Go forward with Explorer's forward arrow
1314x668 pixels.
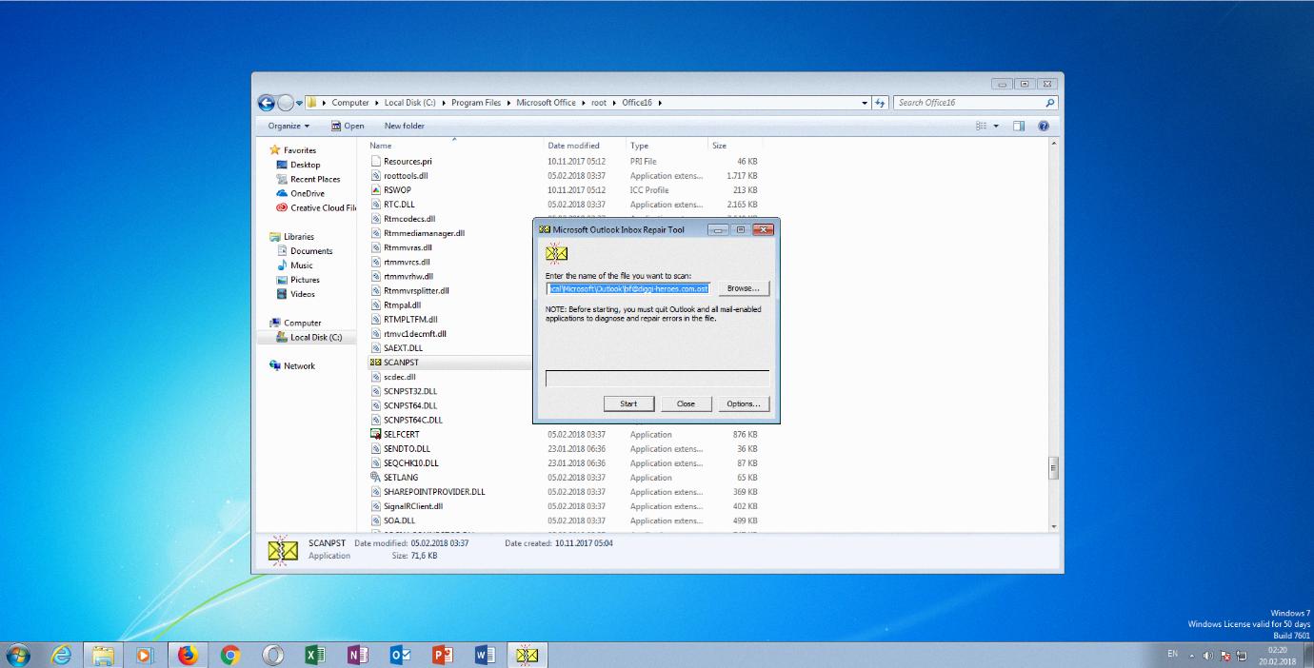285,103
